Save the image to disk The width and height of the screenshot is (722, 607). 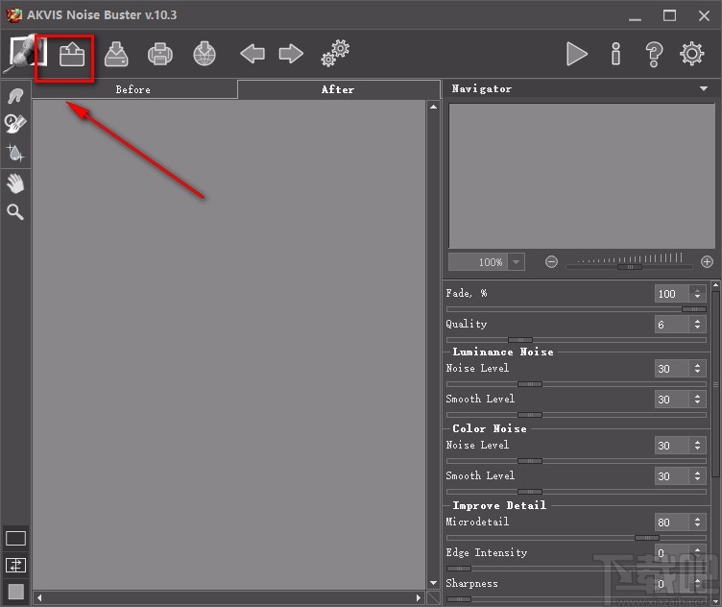[x=116, y=55]
